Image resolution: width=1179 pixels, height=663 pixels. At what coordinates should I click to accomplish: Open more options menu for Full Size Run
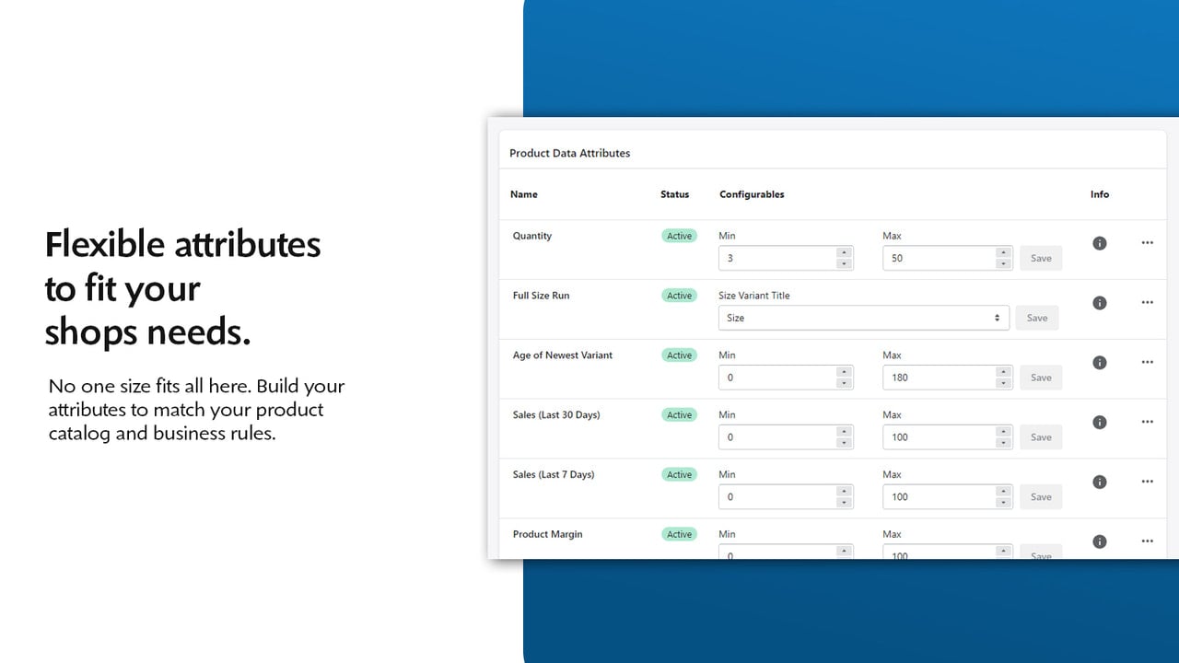tap(1147, 303)
